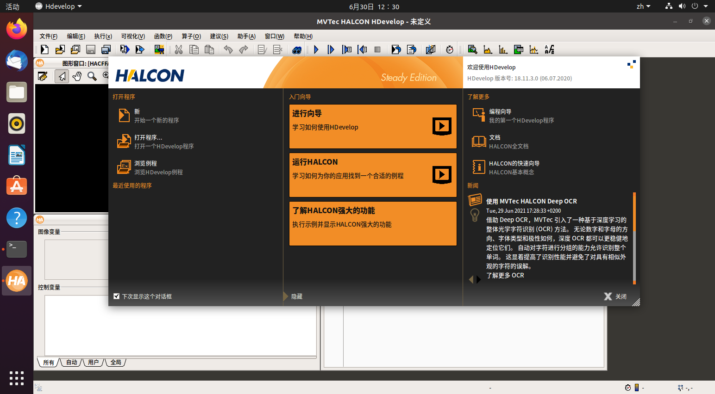Open the Hdevelop application menu in top bar
The width and height of the screenshot is (715, 394).
58,6
